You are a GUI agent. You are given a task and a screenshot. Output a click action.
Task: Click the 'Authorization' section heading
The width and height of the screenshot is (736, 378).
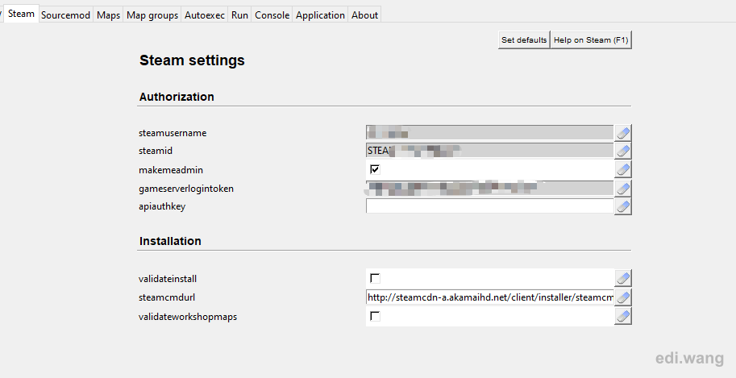177,97
